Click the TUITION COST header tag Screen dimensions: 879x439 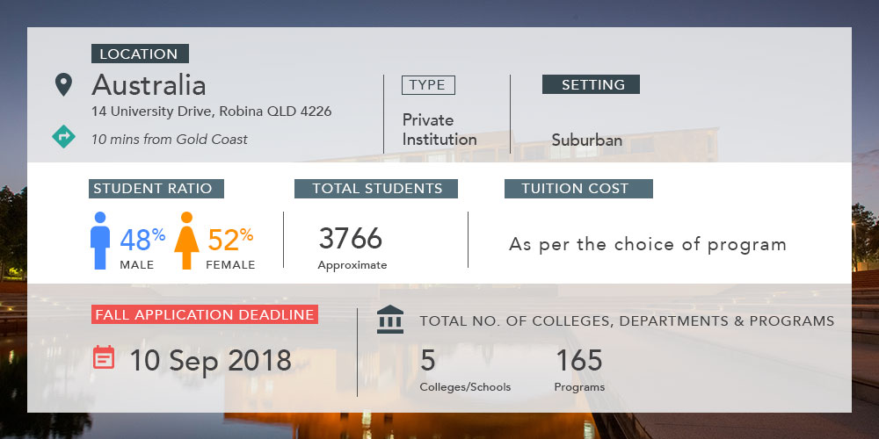578,189
